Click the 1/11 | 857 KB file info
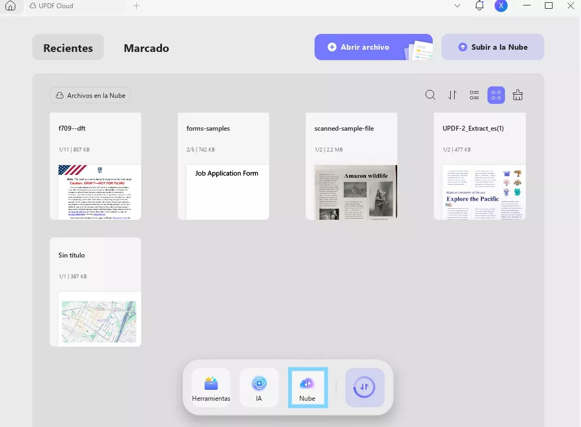 point(74,150)
